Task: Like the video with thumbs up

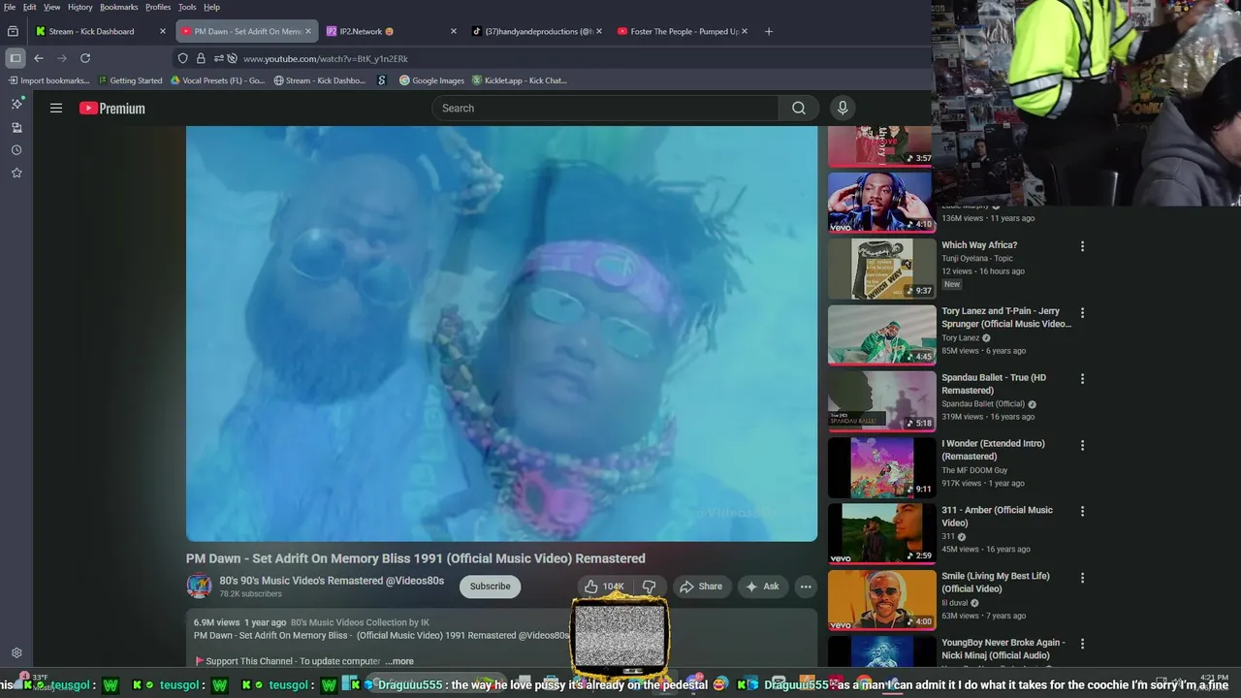Action: click(x=604, y=587)
